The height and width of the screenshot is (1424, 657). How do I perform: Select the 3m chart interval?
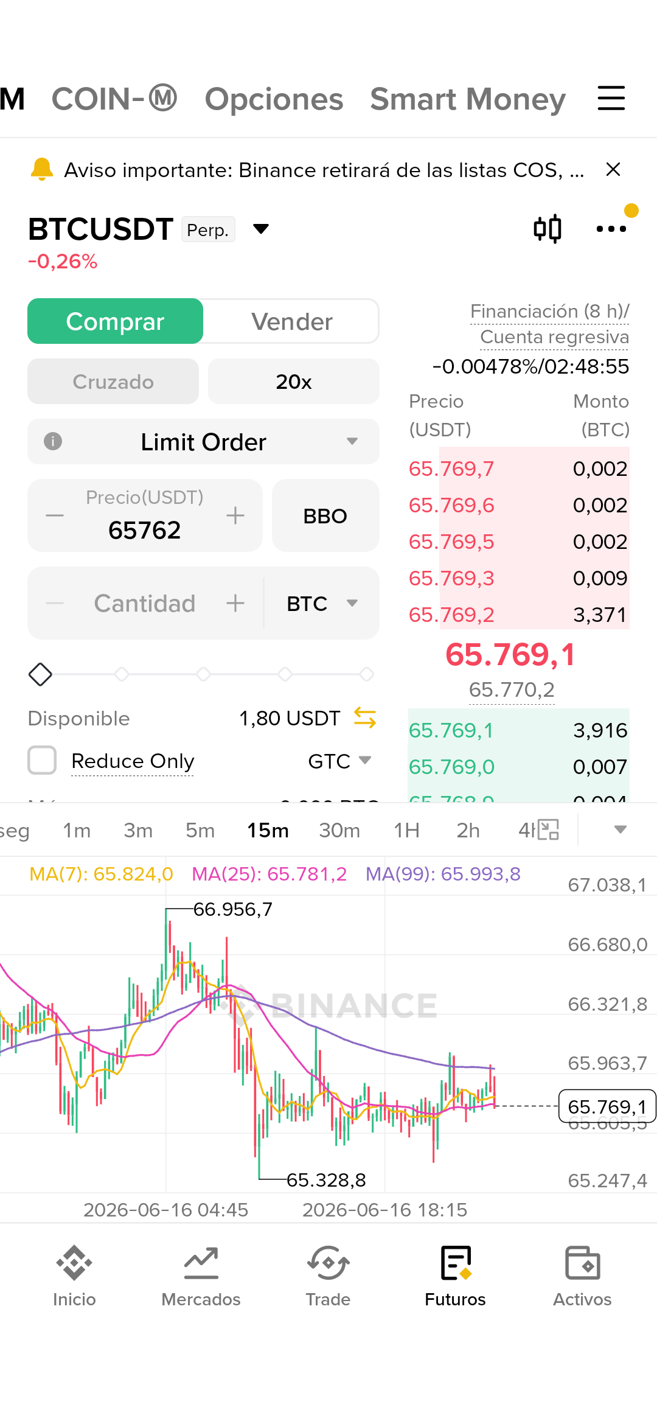click(138, 830)
